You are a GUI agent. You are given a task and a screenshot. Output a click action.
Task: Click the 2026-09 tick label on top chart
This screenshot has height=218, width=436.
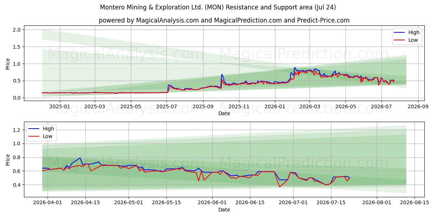coord(418,106)
